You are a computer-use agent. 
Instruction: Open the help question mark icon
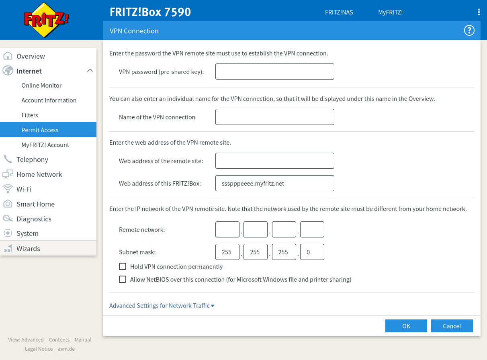tap(469, 31)
